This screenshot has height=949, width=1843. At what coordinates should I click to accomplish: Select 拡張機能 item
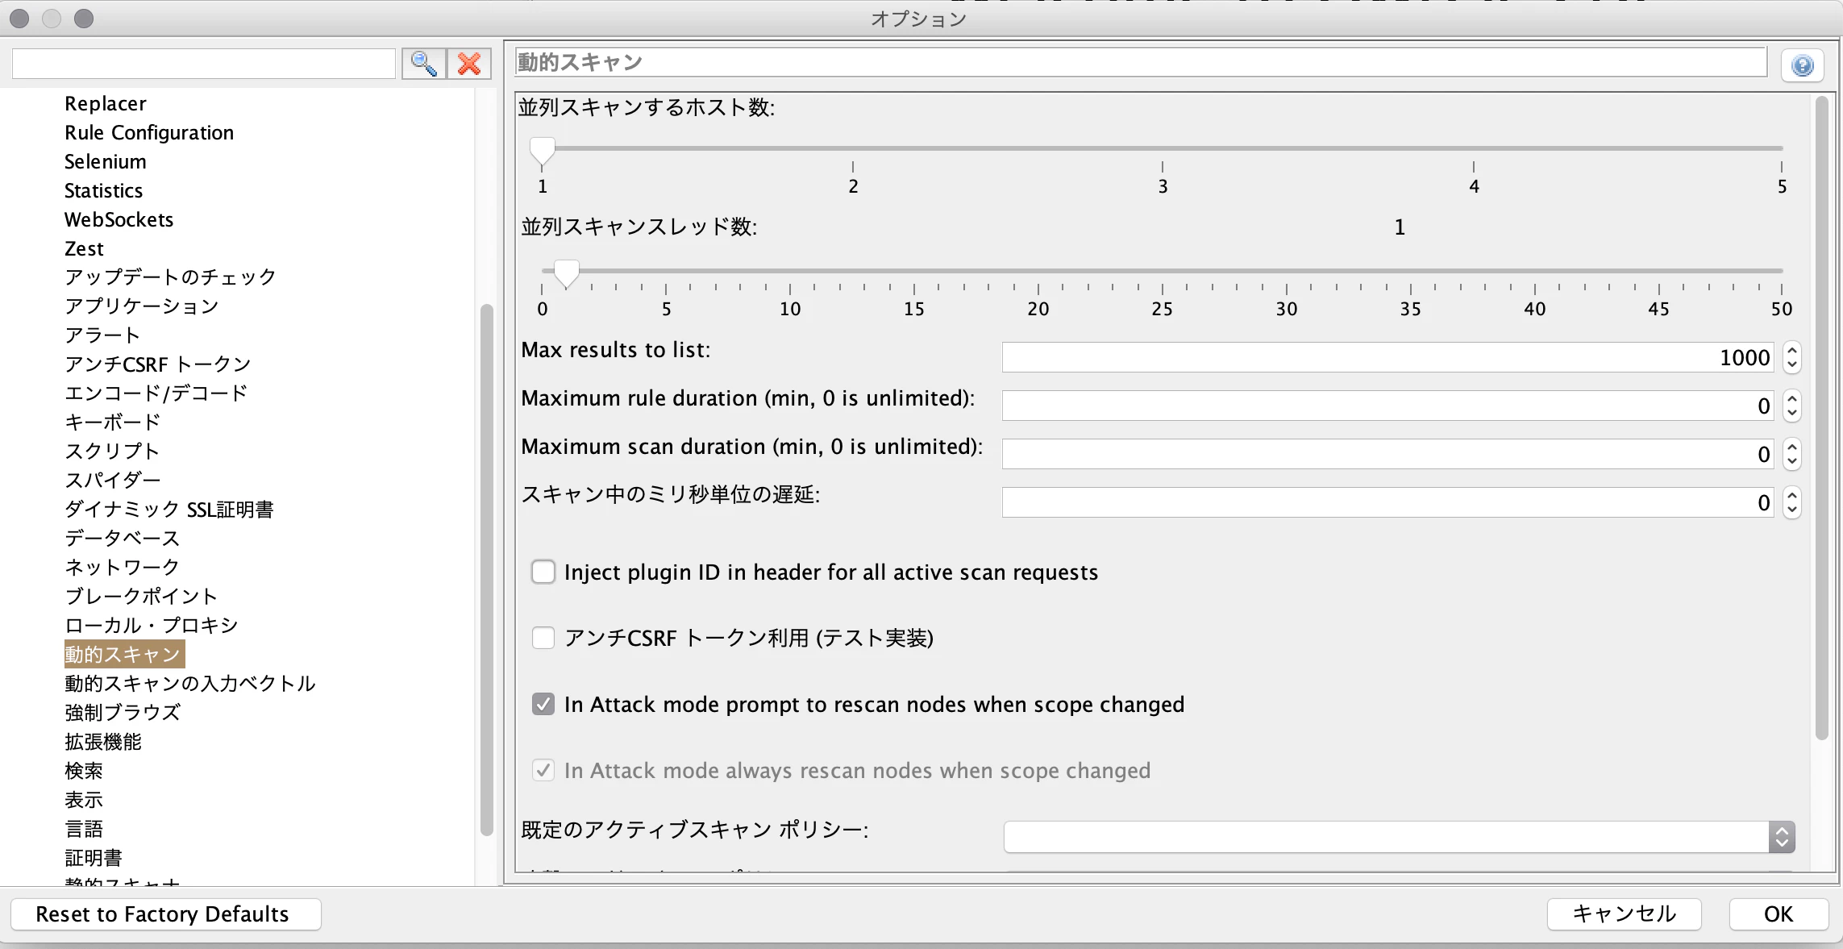103,741
